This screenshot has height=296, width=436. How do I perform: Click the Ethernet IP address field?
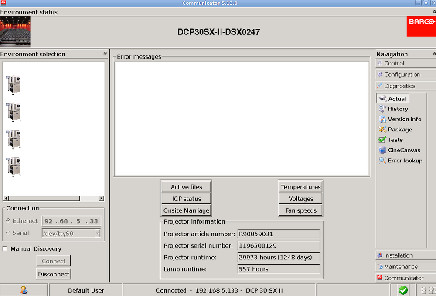coord(71,221)
